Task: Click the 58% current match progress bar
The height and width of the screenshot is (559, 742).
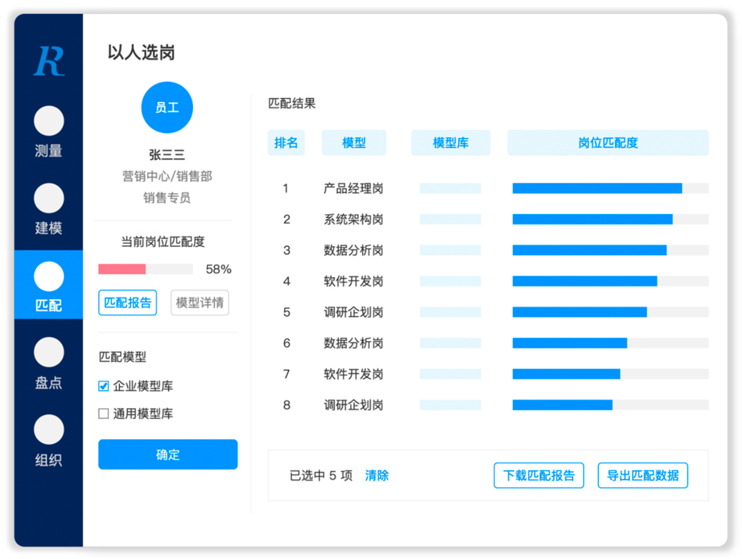Action: (145, 269)
